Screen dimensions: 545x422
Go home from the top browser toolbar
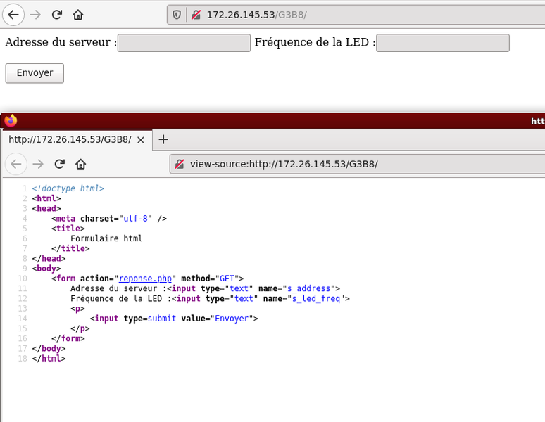click(x=78, y=14)
